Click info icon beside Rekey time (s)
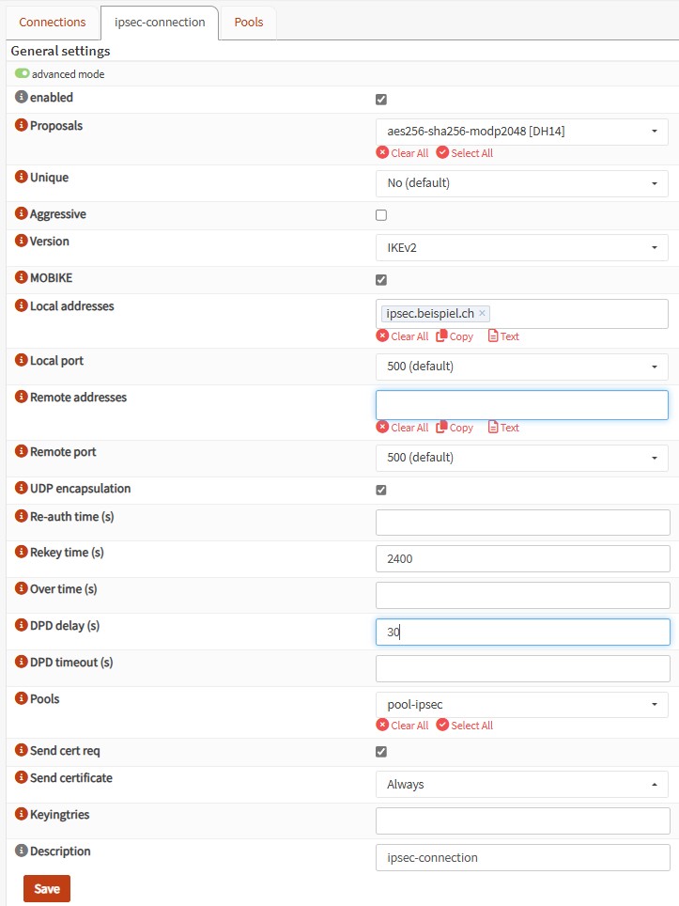679x906 pixels. (x=22, y=552)
